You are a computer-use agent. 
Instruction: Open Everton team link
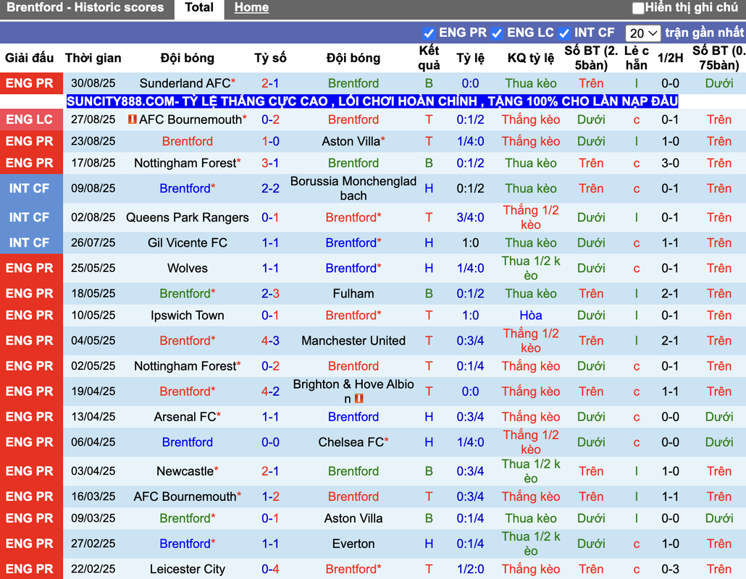click(x=353, y=544)
